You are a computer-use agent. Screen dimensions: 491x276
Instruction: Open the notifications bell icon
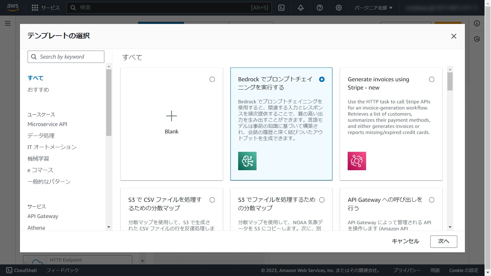click(301, 8)
